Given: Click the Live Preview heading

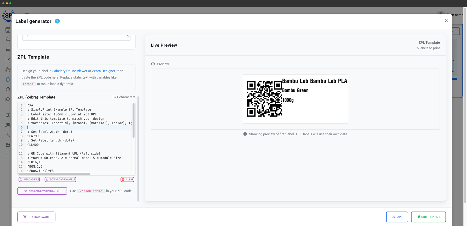Looking at the screenshot, I should [164, 45].
